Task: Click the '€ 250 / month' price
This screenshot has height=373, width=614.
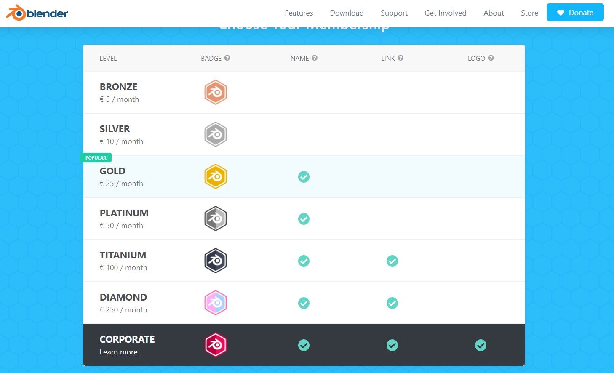Action: point(123,310)
